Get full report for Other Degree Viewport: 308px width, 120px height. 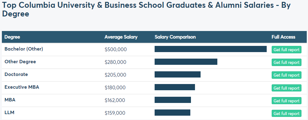click(x=286, y=62)
